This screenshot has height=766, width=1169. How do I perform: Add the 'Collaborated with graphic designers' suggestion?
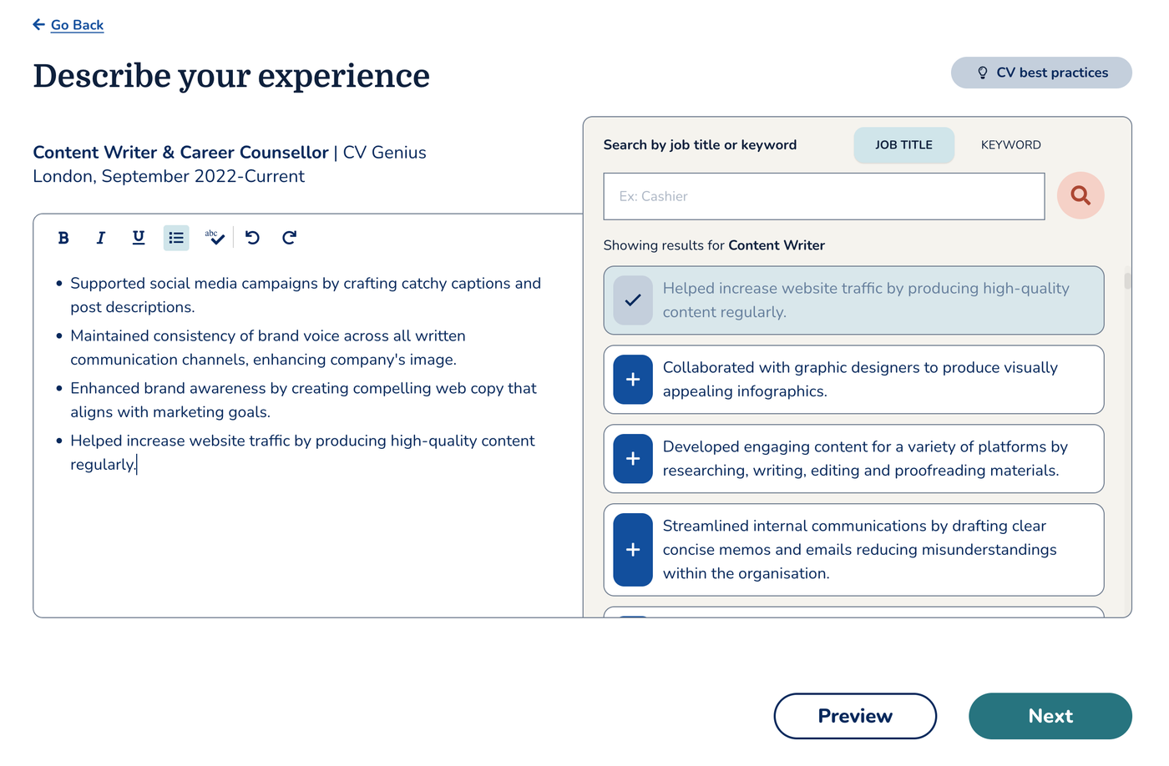coord(633,380)
